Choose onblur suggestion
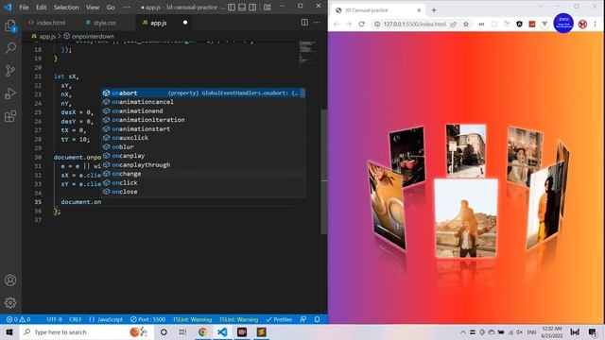The height and width of the screenshot is (340, 605). coord(203,147)
